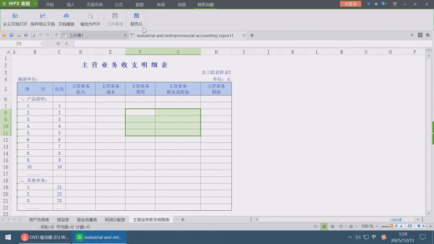Click the Sogou input icon in system tray

[x=384, y=237]
